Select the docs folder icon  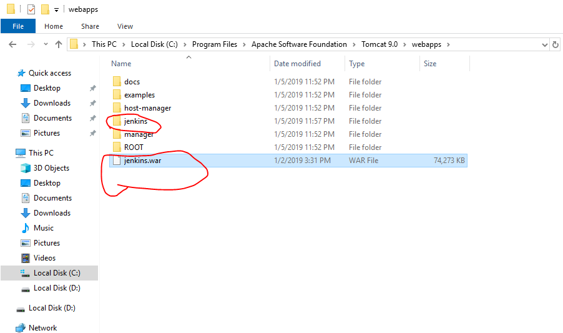pos(117,82)
